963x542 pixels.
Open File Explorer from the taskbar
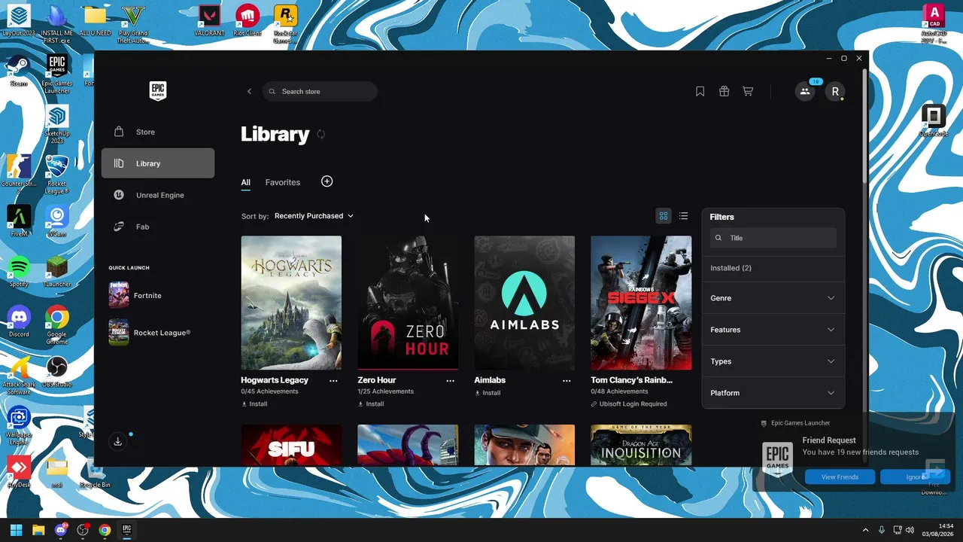pos(38,530)
